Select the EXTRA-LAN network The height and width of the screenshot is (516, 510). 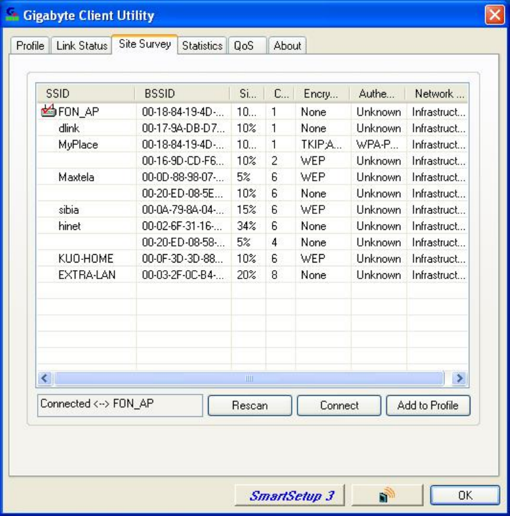[x=87, y=275]
